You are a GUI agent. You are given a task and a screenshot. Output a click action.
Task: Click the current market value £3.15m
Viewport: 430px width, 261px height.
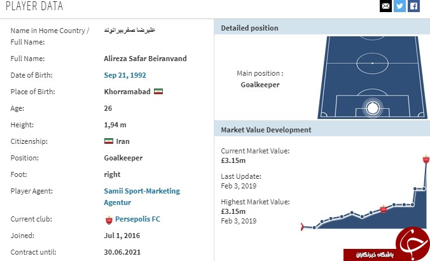tap(234, 161)
